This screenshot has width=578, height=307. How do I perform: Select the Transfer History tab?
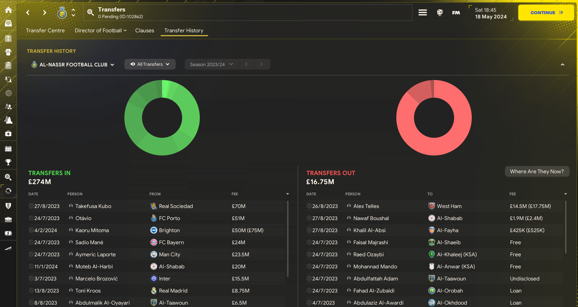pyautogui.click(x=184, y=30)
